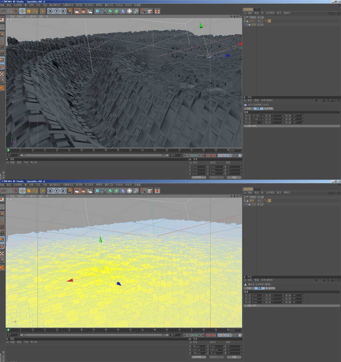
Task: Activate the Move tool in the top window
Action: (x=22, y=11)
